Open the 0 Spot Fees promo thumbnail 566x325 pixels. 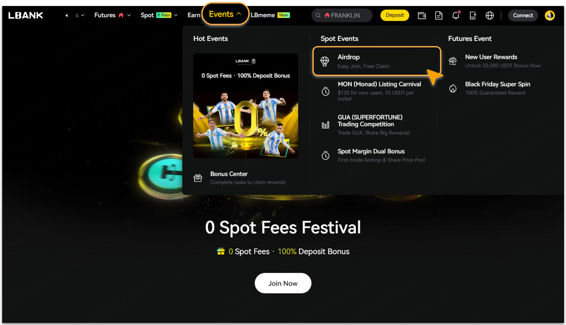tap(246, 106)
